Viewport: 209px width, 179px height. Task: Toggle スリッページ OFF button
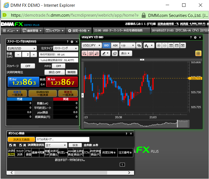[x=28, y=66]
